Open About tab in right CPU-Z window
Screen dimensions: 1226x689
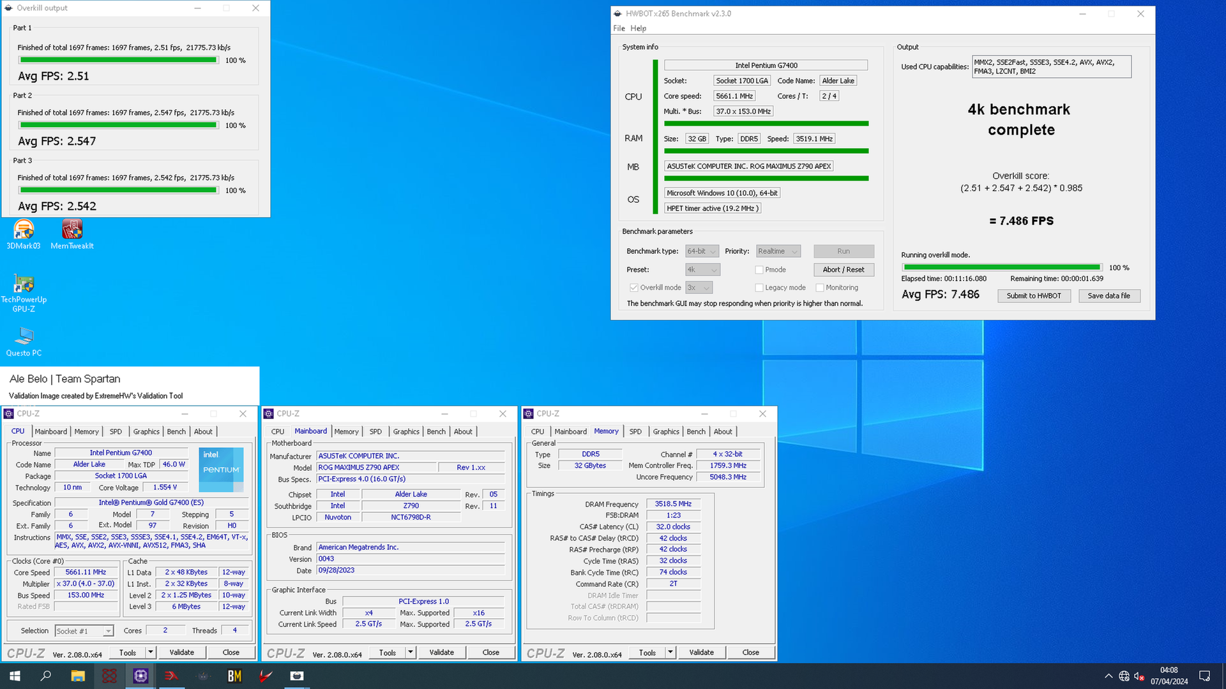pyautogui.click(x=723, y=432)
